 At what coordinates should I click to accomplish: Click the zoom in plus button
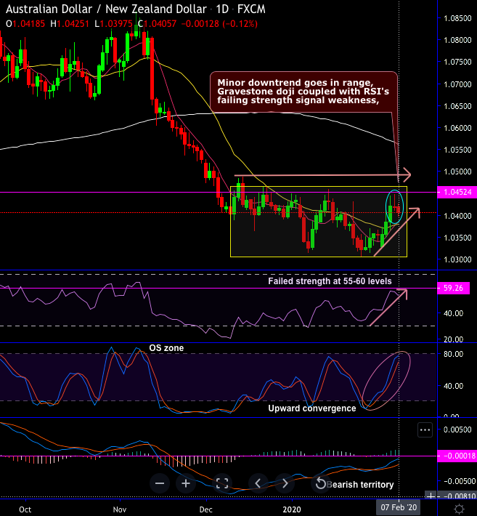(186, 483)
